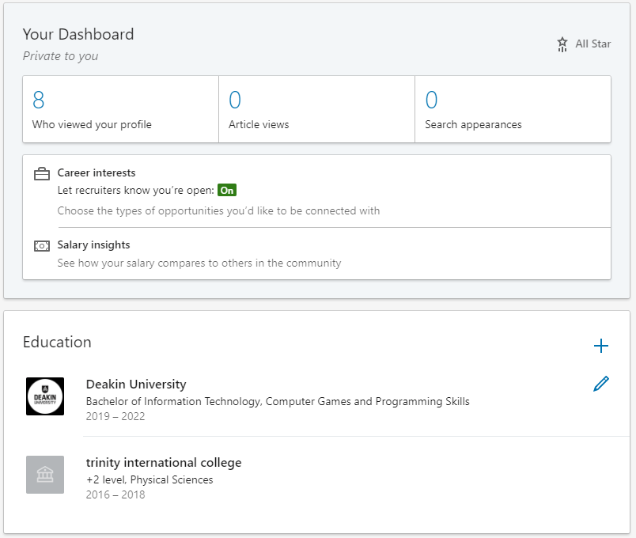Click the number 8 profile views
The width and height of the screenshot is (636, 538).
(x=38, y=100)
